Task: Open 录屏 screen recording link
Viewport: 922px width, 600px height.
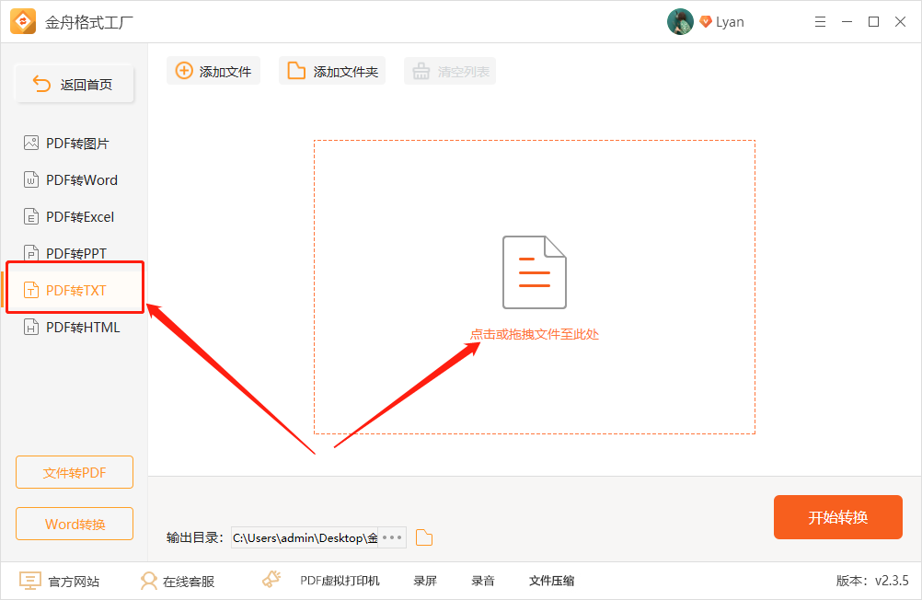Action: pyautogui.click(x=424, y=582)
